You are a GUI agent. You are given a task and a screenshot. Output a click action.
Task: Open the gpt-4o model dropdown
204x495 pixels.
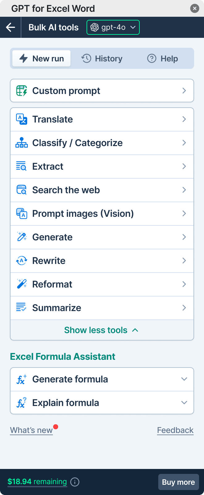pyautogui.click(x=113, y=27)
